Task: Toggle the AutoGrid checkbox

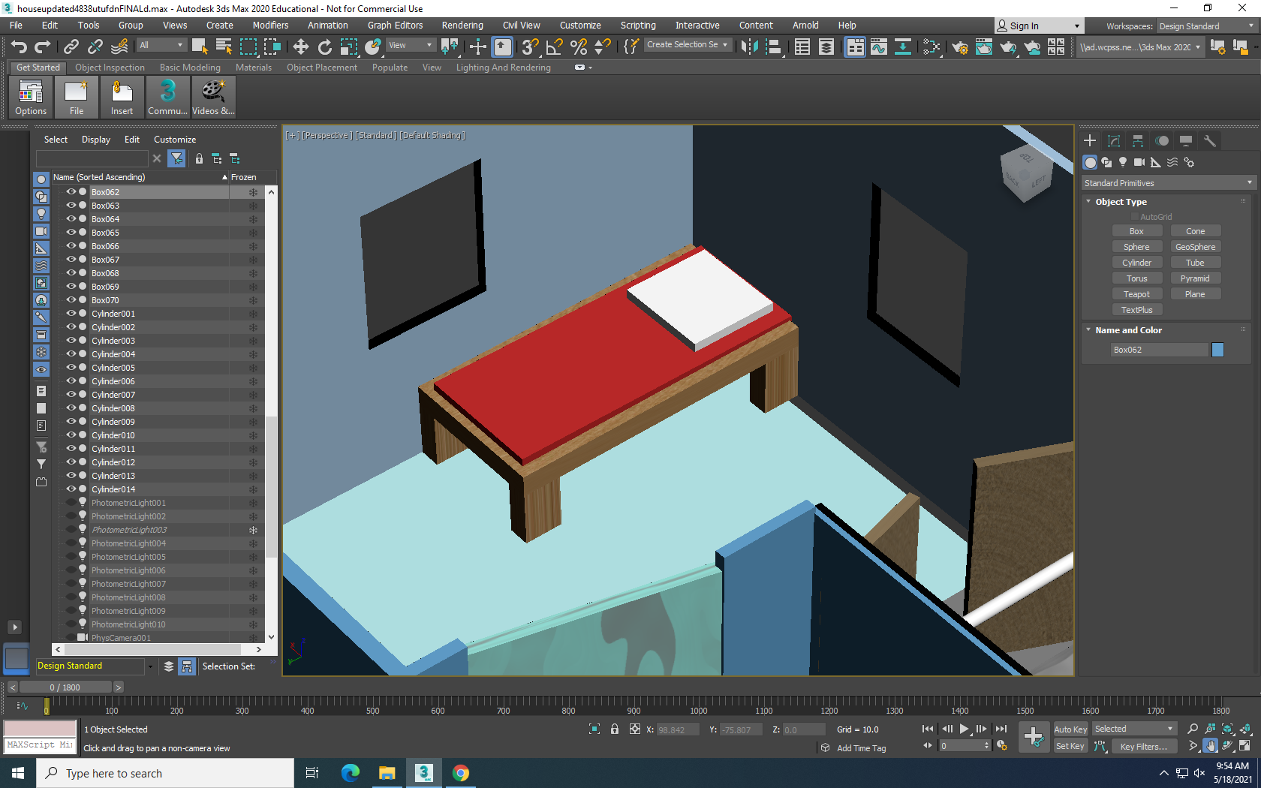Action: tap(1136, 216)
